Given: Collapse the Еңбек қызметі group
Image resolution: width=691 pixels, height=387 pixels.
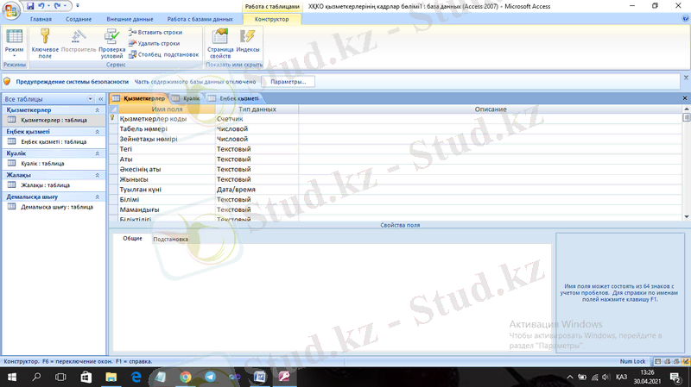Looking at the screenshot, I should point(98,132).
